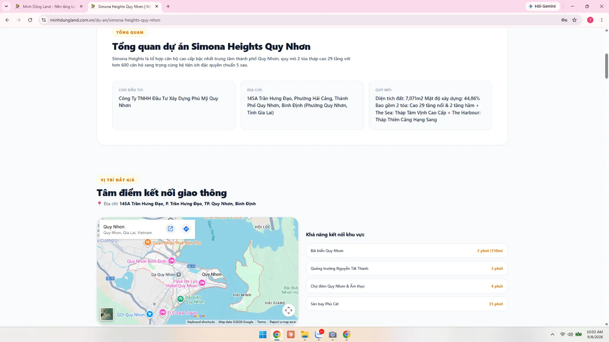
Task: Close the Simona Heights Quy Nhơn tab
Action: pyautogui.click(x=156, y=6)
